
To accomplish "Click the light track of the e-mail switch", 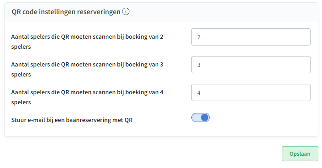I will pyautogui.click(x=196, y=117).
